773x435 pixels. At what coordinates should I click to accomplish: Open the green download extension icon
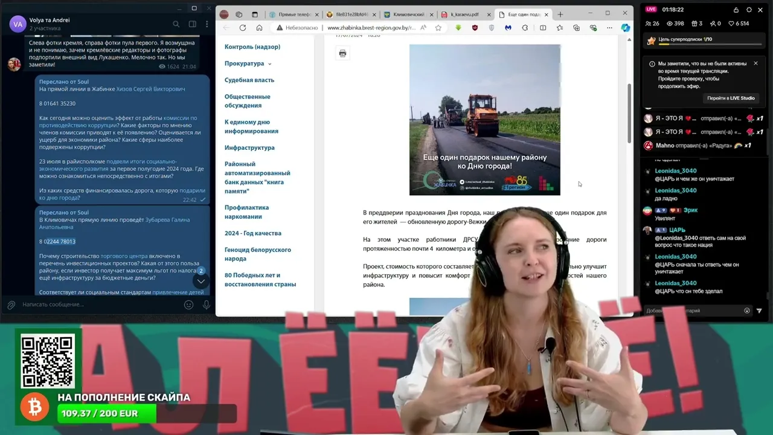tap(458, 28)
